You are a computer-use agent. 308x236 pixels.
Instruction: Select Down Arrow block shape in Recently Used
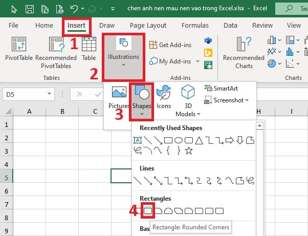pyautogui.click(x=240, y=140)
